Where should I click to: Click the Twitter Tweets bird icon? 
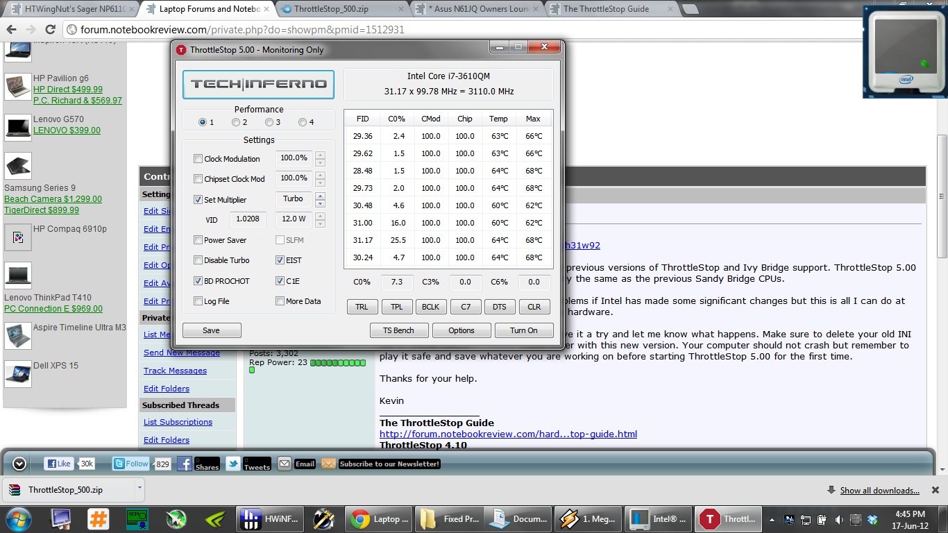coord(233,464)
